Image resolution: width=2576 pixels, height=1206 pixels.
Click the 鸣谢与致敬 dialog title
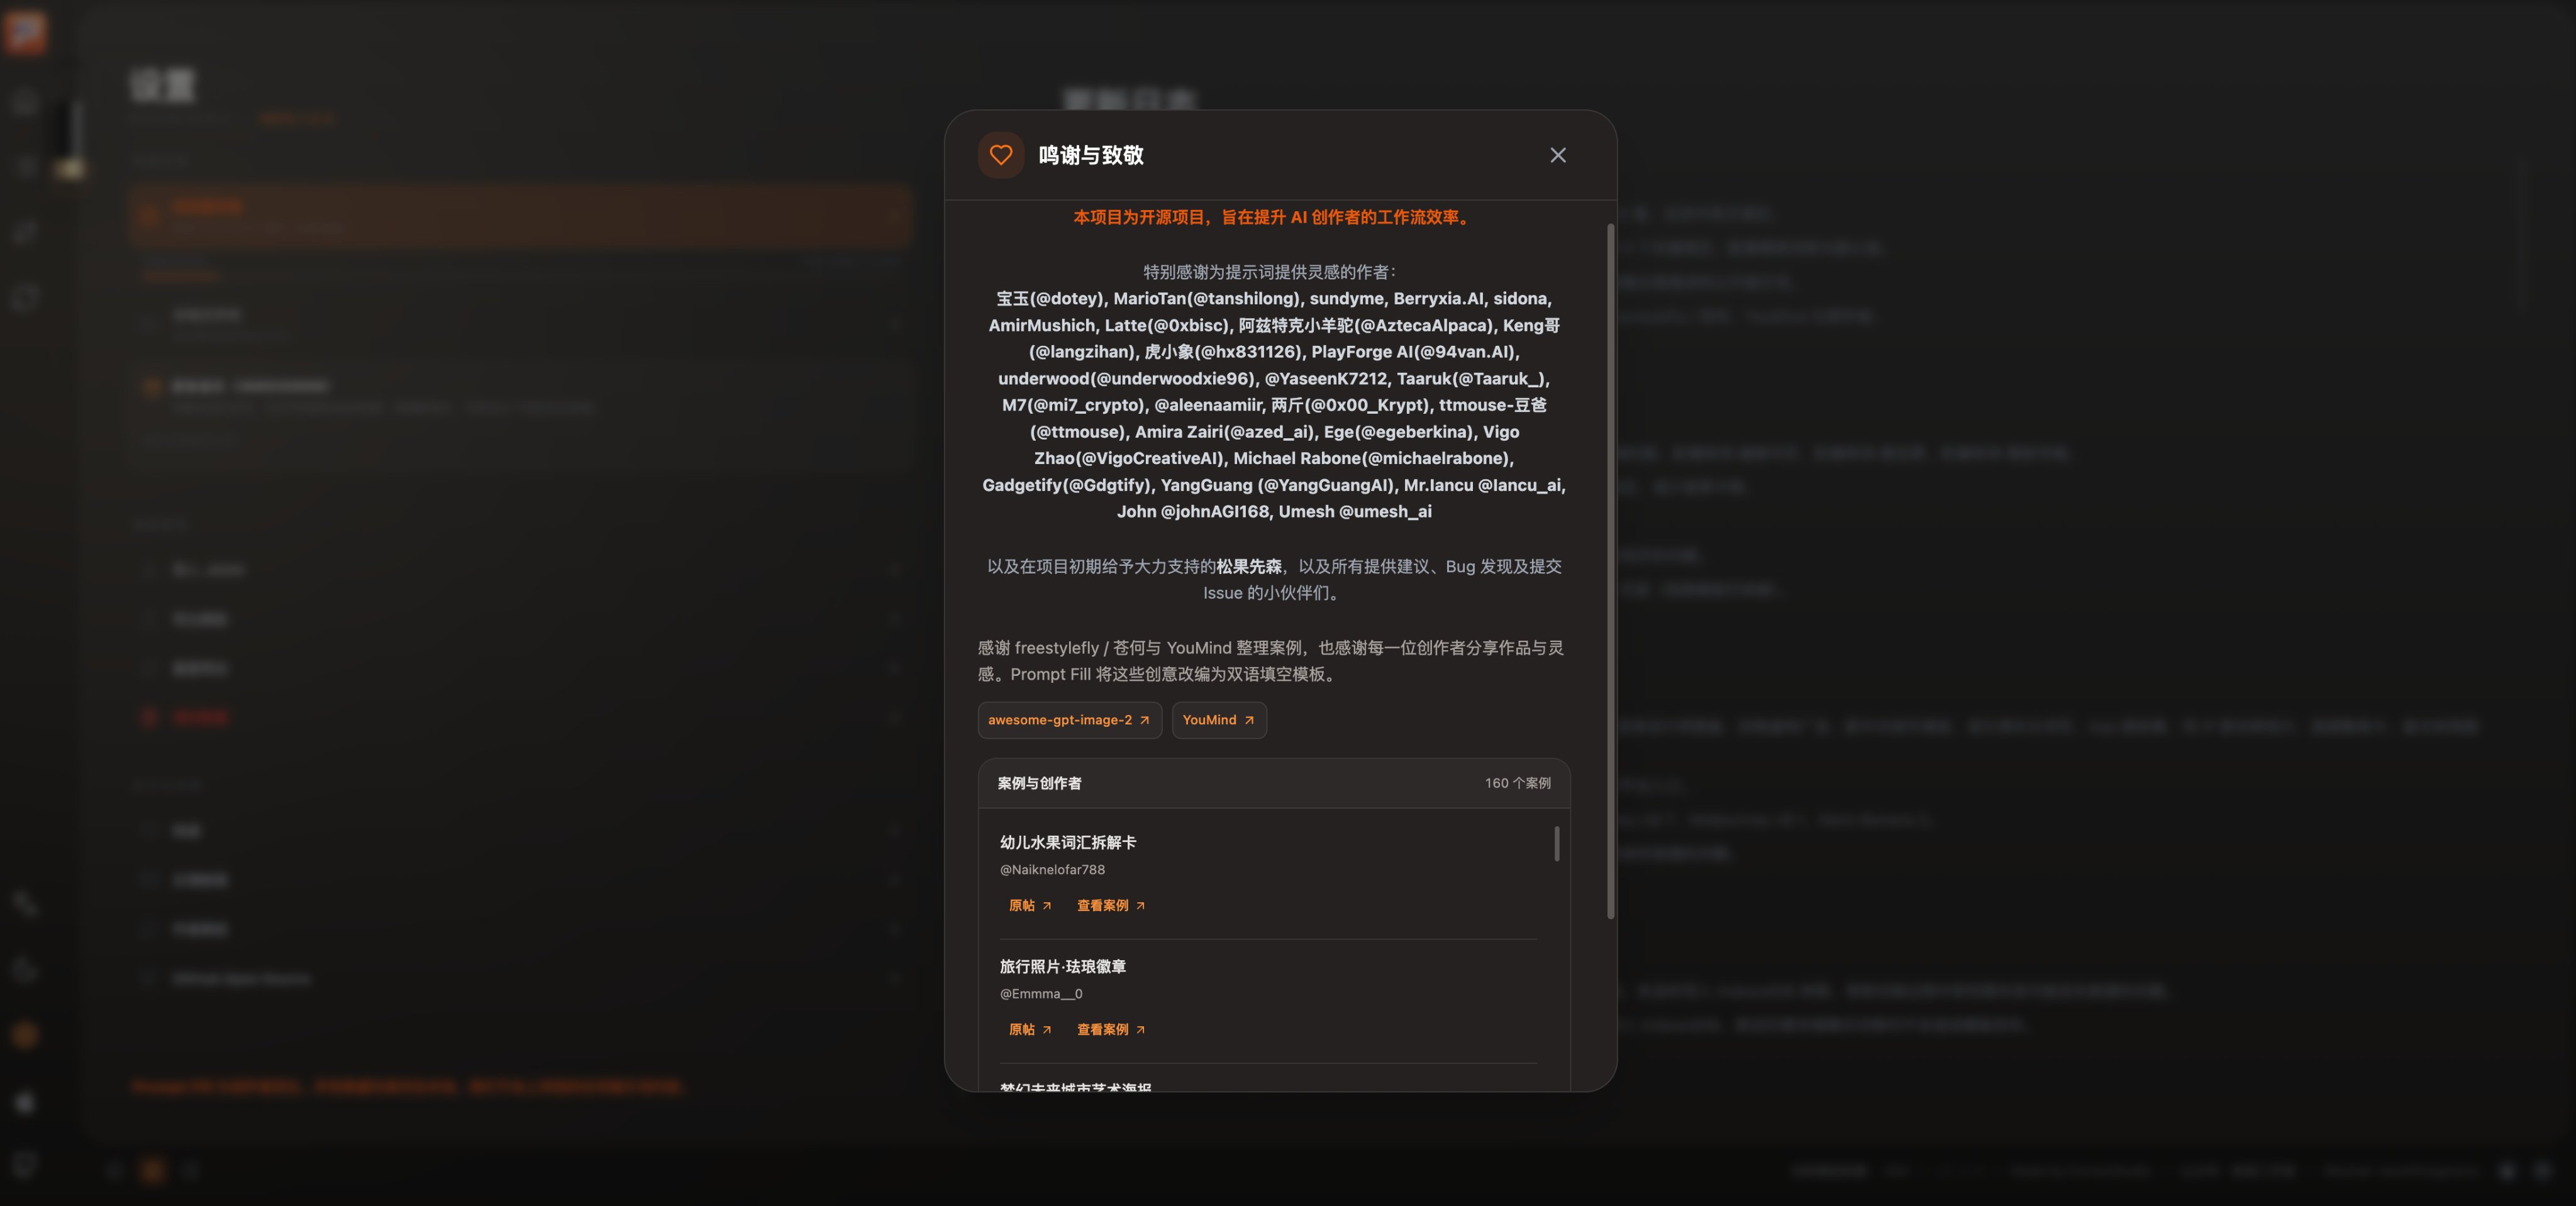click(1090, 155)
